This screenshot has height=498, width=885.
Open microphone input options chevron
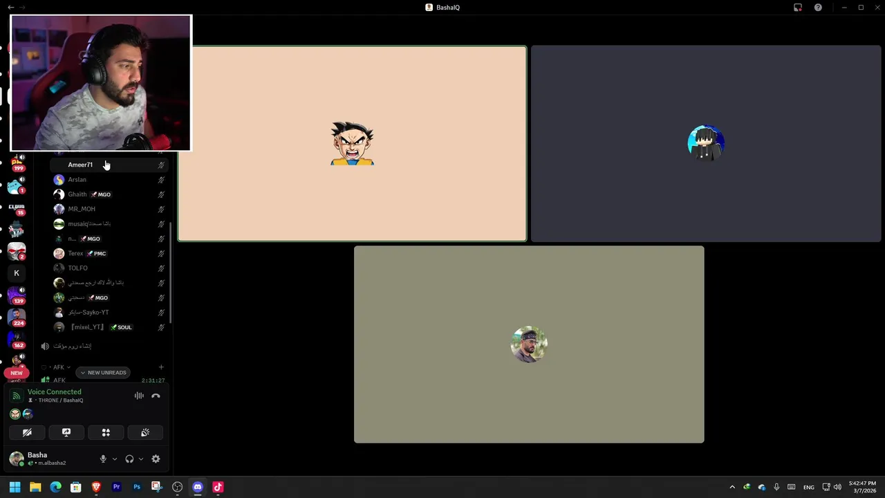tap(115, 459)
